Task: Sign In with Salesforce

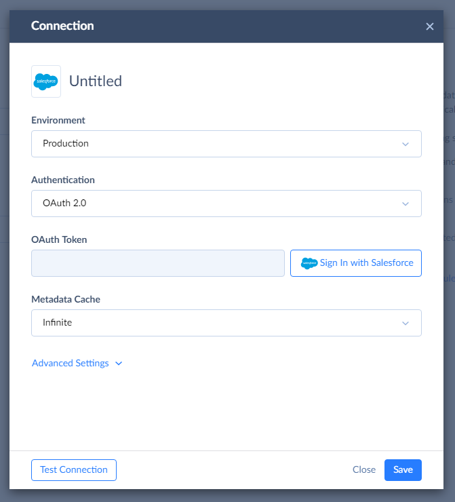Action: [356, 263]
